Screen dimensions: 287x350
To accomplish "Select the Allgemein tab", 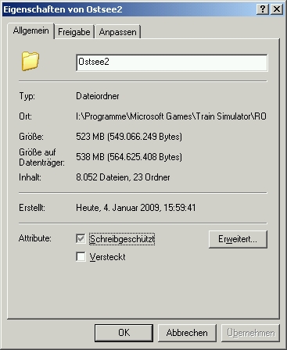I will tap(30, 30).
